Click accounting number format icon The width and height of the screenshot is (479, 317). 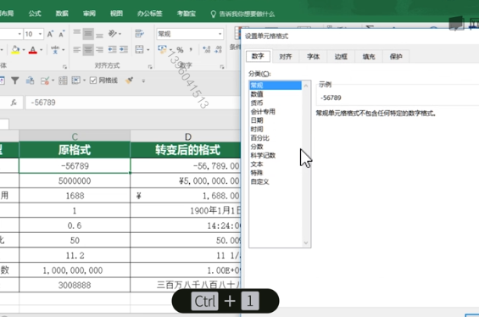coord(162,49)
